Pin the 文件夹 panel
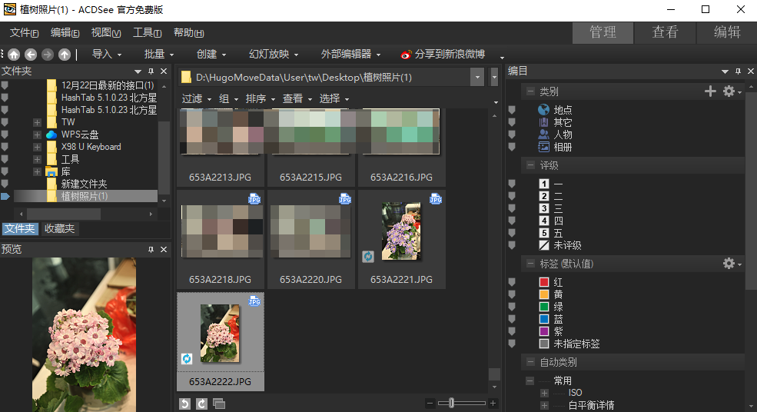The image size is (757, 412). tap(151, 71)
